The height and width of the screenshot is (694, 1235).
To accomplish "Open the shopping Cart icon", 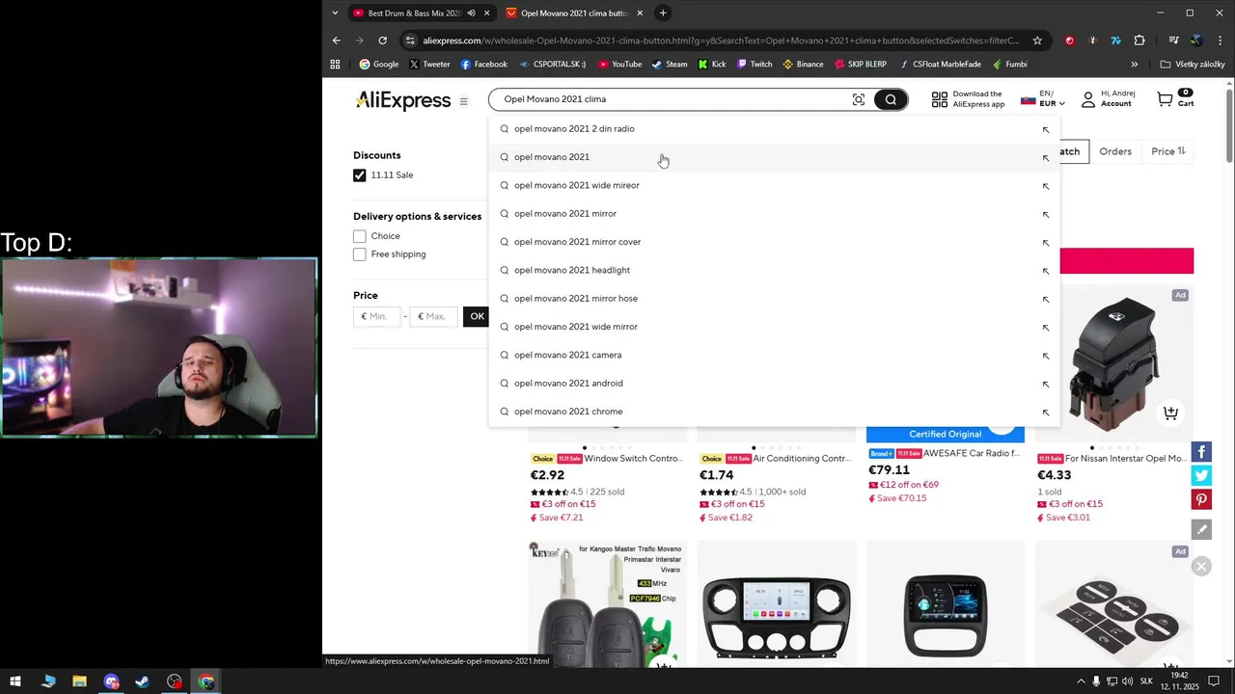I will (1165, 99).
